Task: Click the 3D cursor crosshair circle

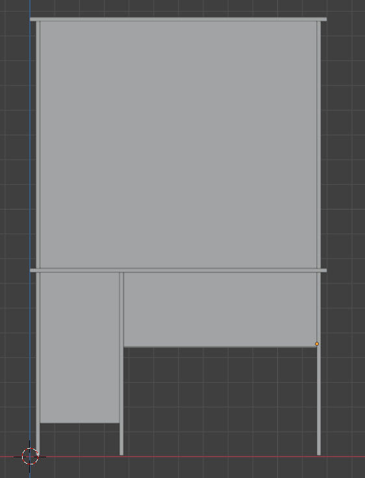Action: pos(30,457)
